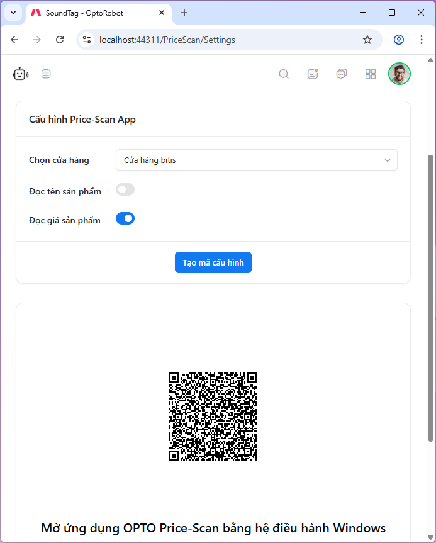Click the configuration QR code image

213,417
